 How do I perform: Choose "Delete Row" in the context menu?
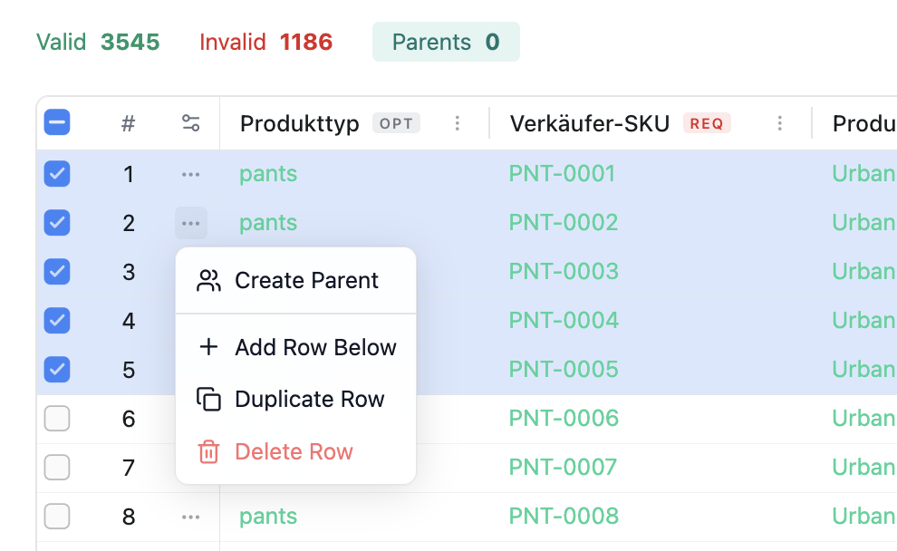(294, 451)
